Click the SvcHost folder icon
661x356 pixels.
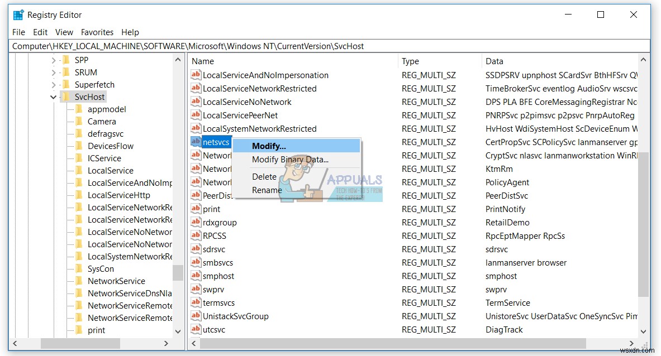pyautogui.click(x=66, y=97)
